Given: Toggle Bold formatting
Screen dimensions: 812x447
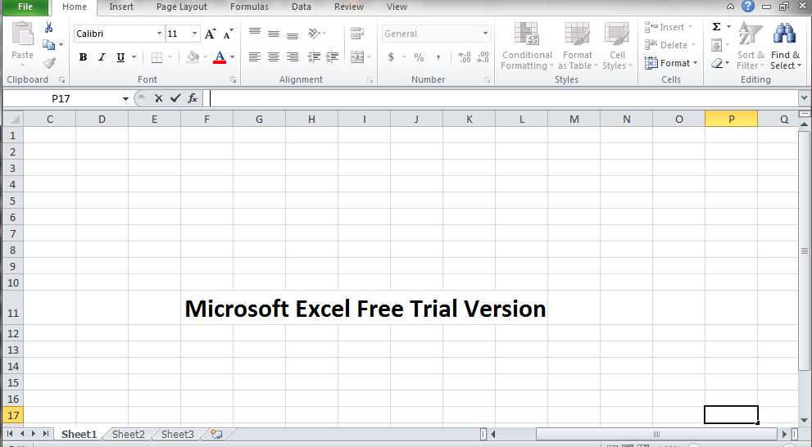Looking at the screenshot, I should pos(83,57).
